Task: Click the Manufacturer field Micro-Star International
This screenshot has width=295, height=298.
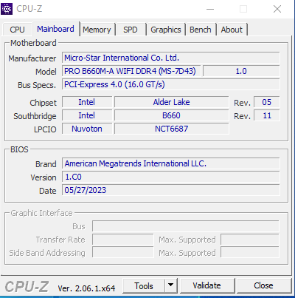Action: click(x=170, y=58)
